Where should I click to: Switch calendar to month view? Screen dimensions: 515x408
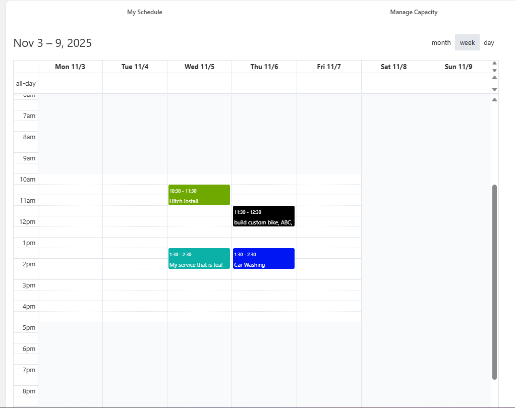(x=441, y=43)
